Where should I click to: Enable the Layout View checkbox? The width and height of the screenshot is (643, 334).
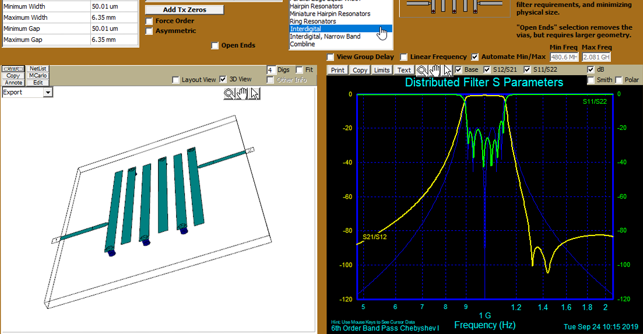pos(176,80)
